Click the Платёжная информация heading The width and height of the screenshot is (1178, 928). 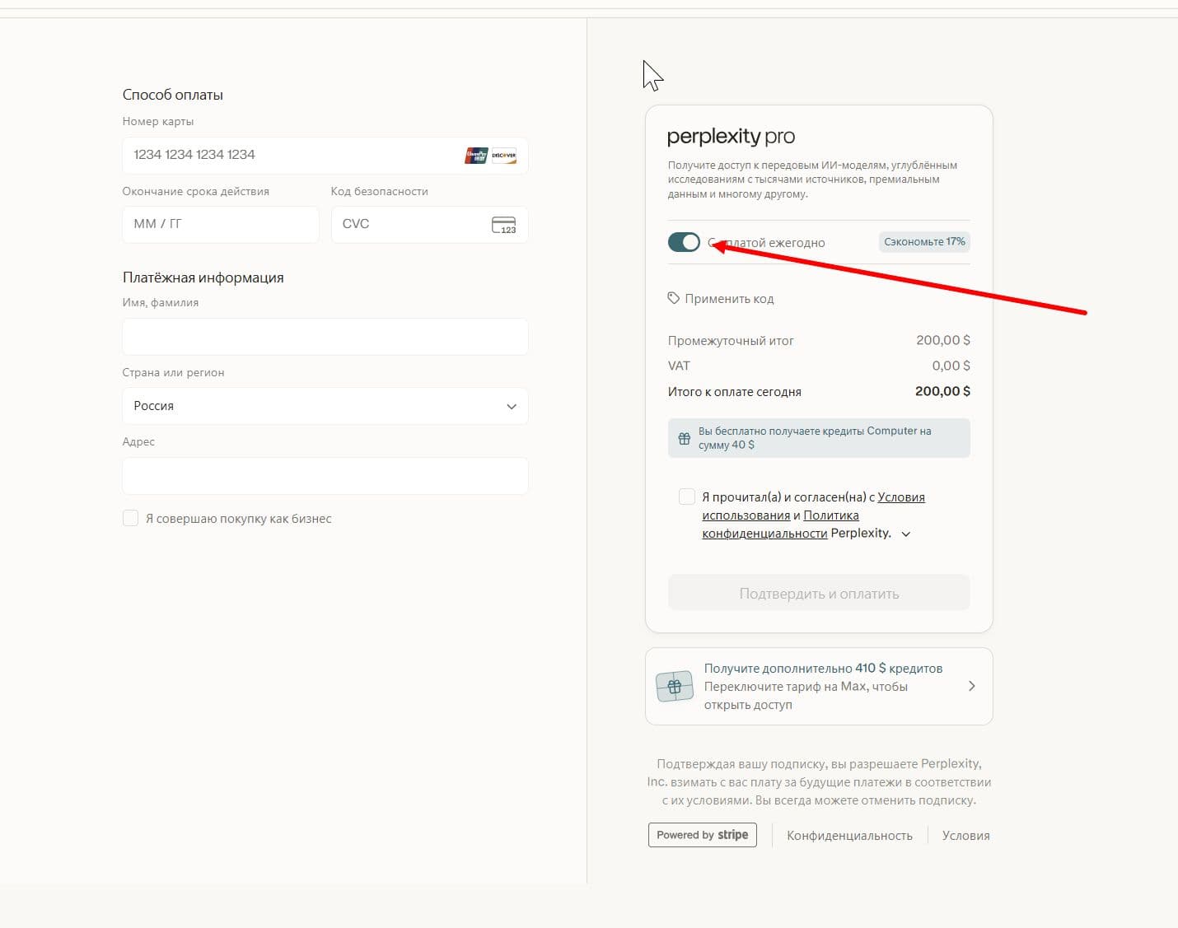[x=203, y=277]
